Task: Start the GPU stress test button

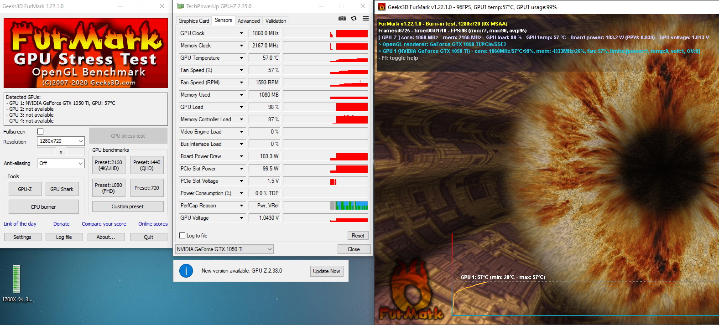Action: click(x=128, y=136)
